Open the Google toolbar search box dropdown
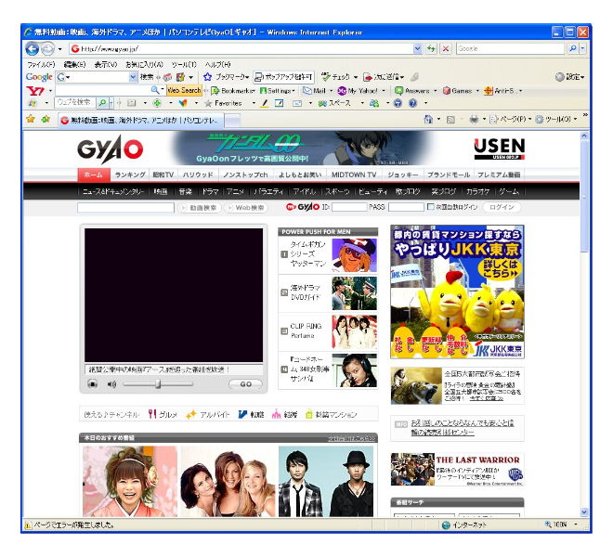The height and width of the screenshot is (557, 613). tap(133, 77)
